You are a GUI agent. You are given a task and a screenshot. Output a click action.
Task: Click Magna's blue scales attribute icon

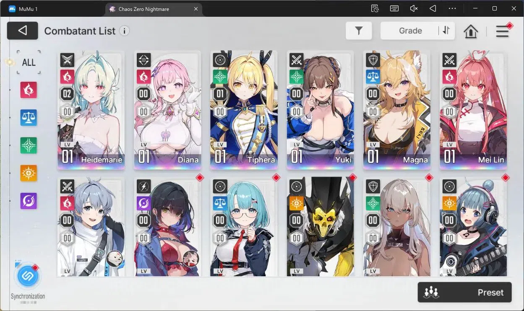[x=373, y=77]
